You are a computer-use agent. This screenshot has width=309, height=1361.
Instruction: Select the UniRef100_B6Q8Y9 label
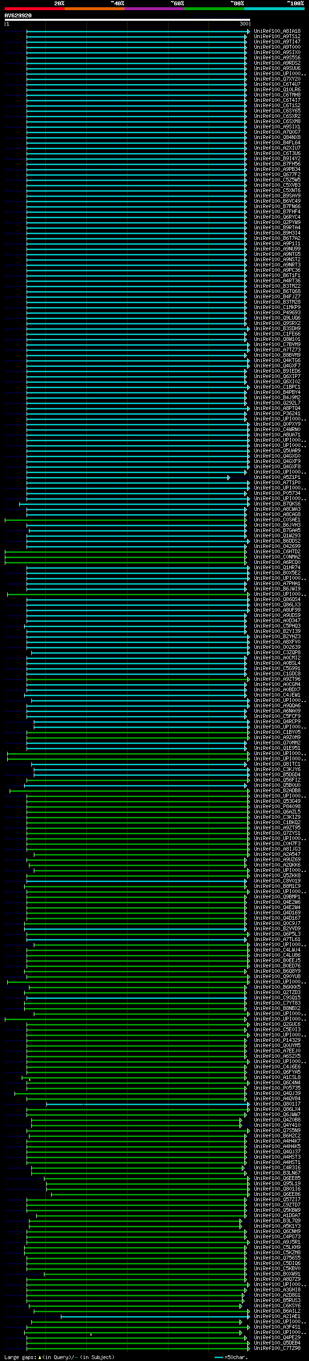tap(277, 970)
